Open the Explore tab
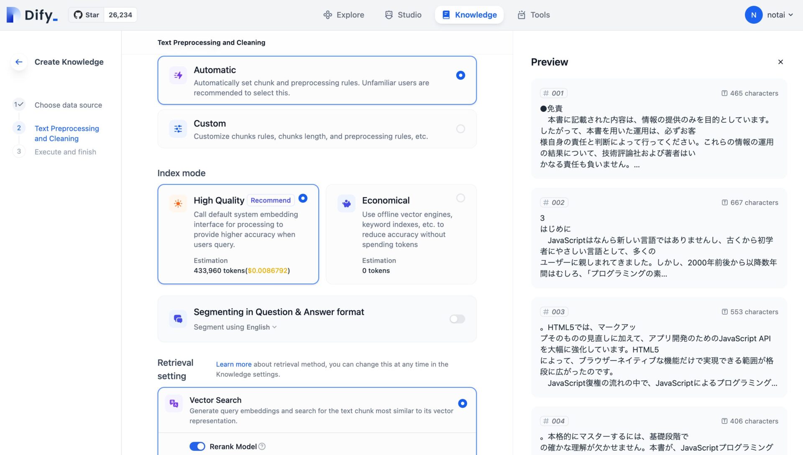The height and width of the screenshot is (455, 803). click(344, 15)
